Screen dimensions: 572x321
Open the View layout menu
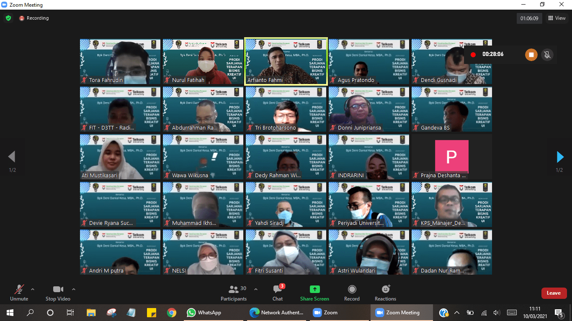[557, 18]
